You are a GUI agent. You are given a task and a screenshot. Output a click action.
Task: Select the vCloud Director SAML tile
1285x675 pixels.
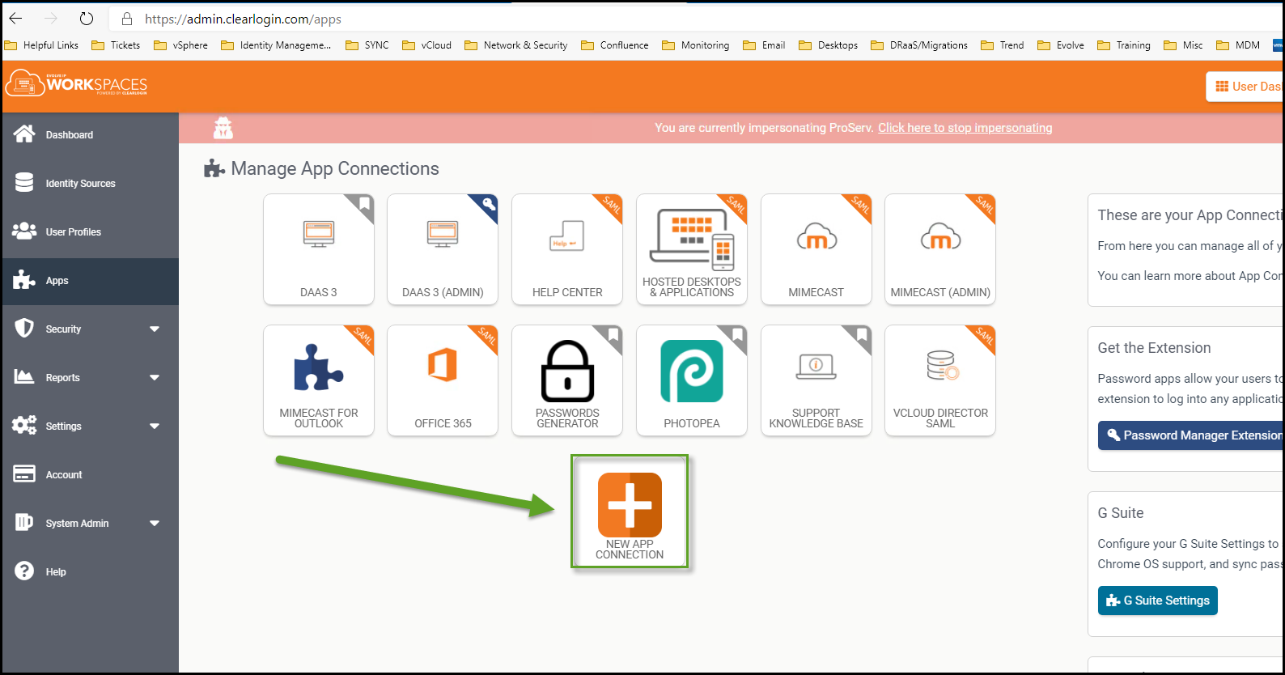click(940, 380)
